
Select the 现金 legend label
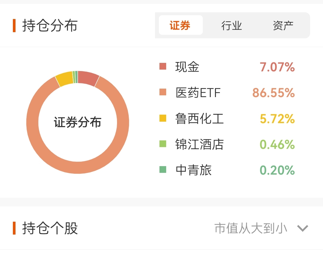(187, 67)
